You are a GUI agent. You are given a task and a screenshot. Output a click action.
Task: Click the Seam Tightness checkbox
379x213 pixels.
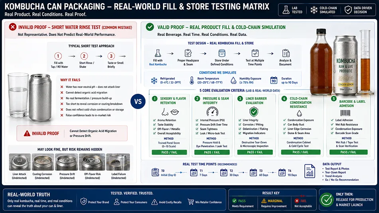[197, 129]
